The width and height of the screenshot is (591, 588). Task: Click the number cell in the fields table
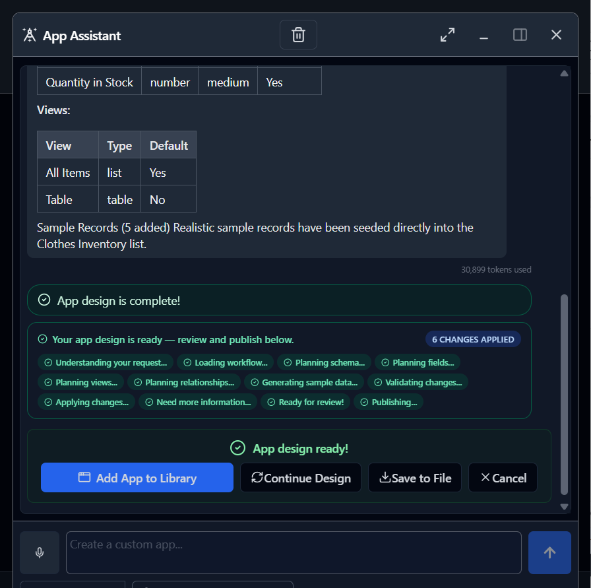click(x=170, y=82)
